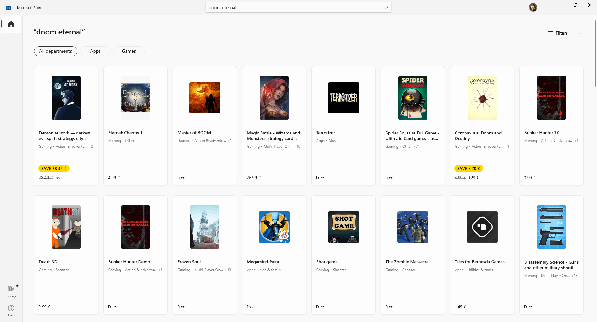Click the Bunker Hunter 1.0 title
The height and width of the screenshot is (322, 597).
pos(542,133)
